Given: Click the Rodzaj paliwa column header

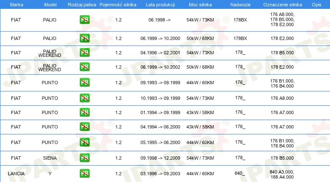Looking at the screenshot, I should [82, 5].
